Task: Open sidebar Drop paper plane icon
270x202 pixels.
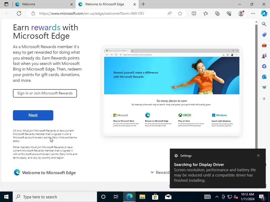Action: click(264, 87)
